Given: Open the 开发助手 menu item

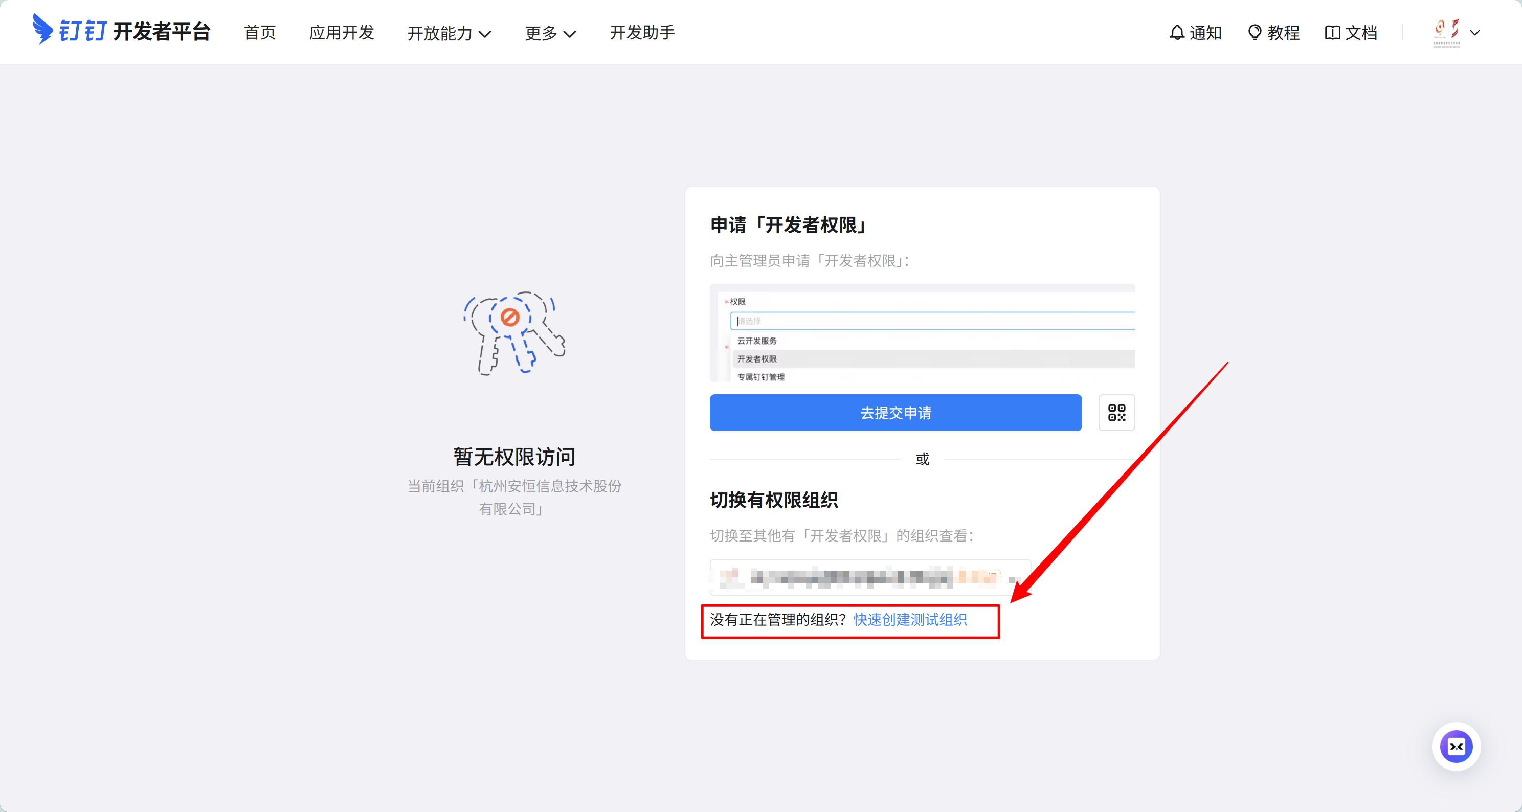Looking at the screenshot, I should coord(642,33).
